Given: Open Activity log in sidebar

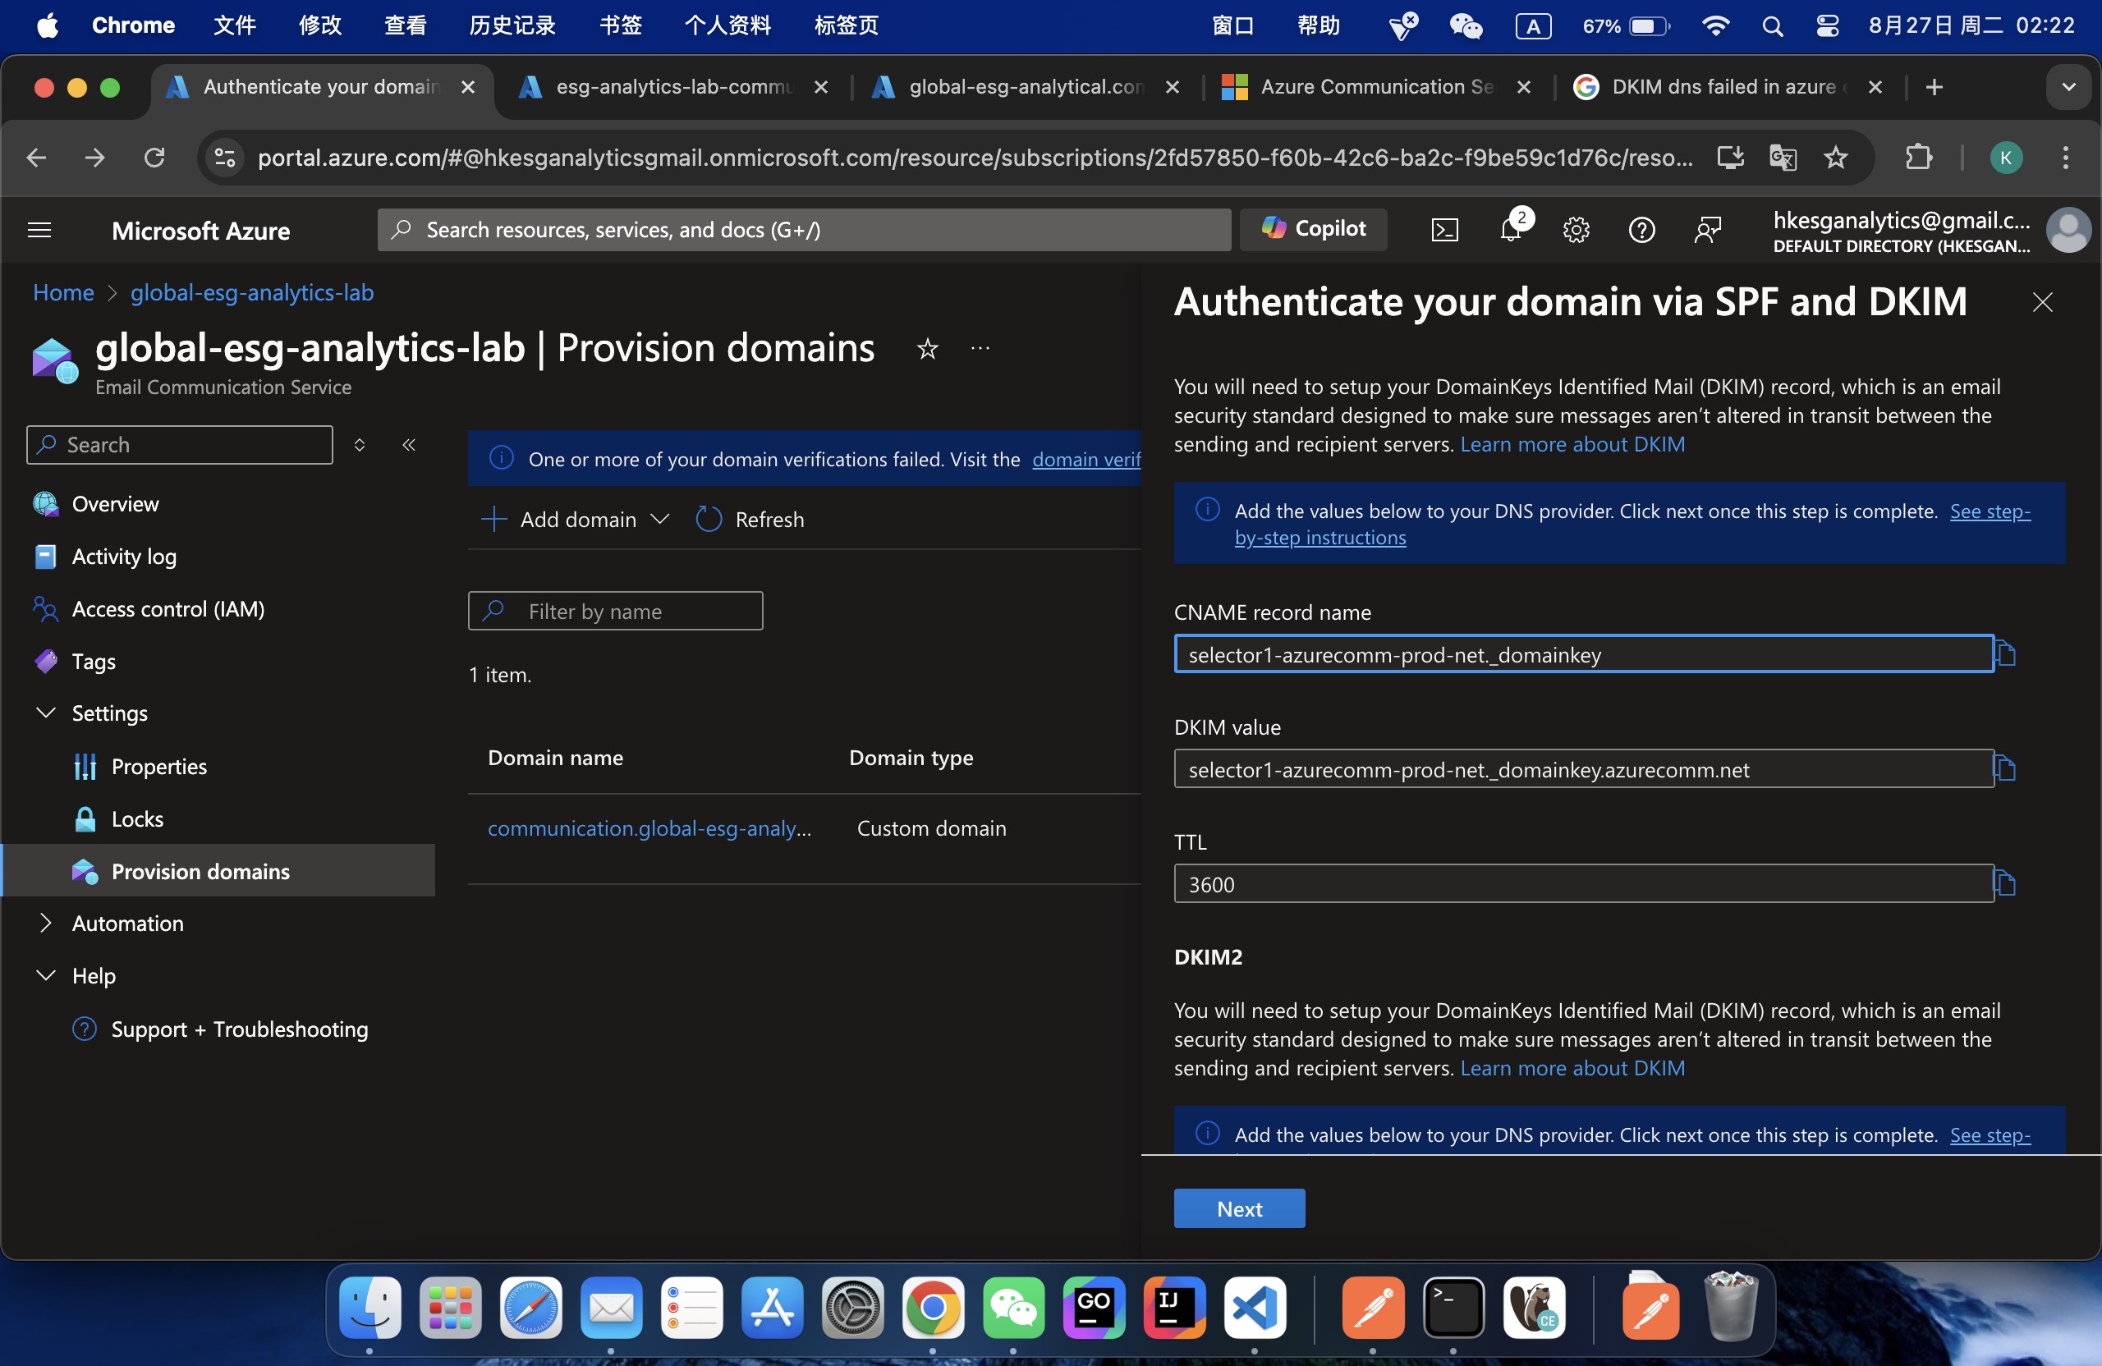Looking at the screenshot, I should click(124, 557).
